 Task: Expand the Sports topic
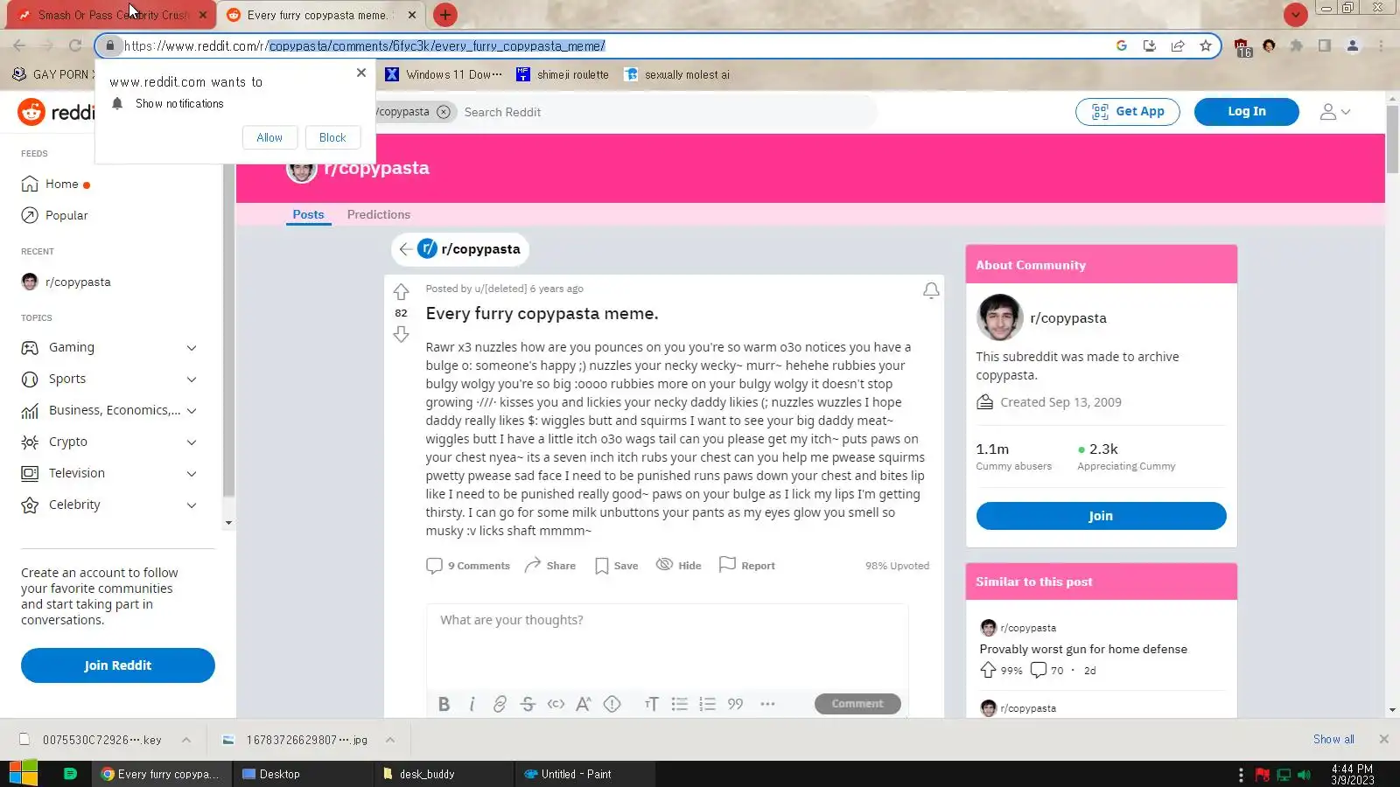pyautogui.click(x=192, y=380)
